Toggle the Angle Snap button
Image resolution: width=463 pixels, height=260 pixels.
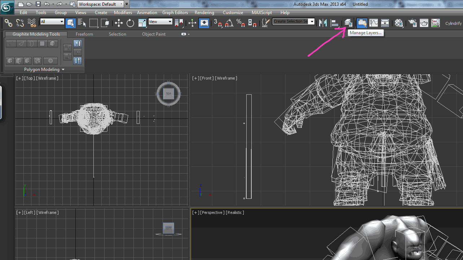pos(229,23)
